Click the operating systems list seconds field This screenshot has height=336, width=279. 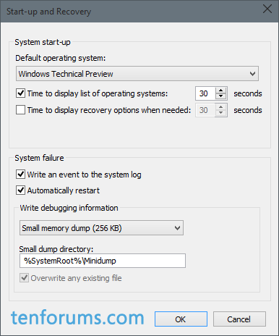[205, 93]
